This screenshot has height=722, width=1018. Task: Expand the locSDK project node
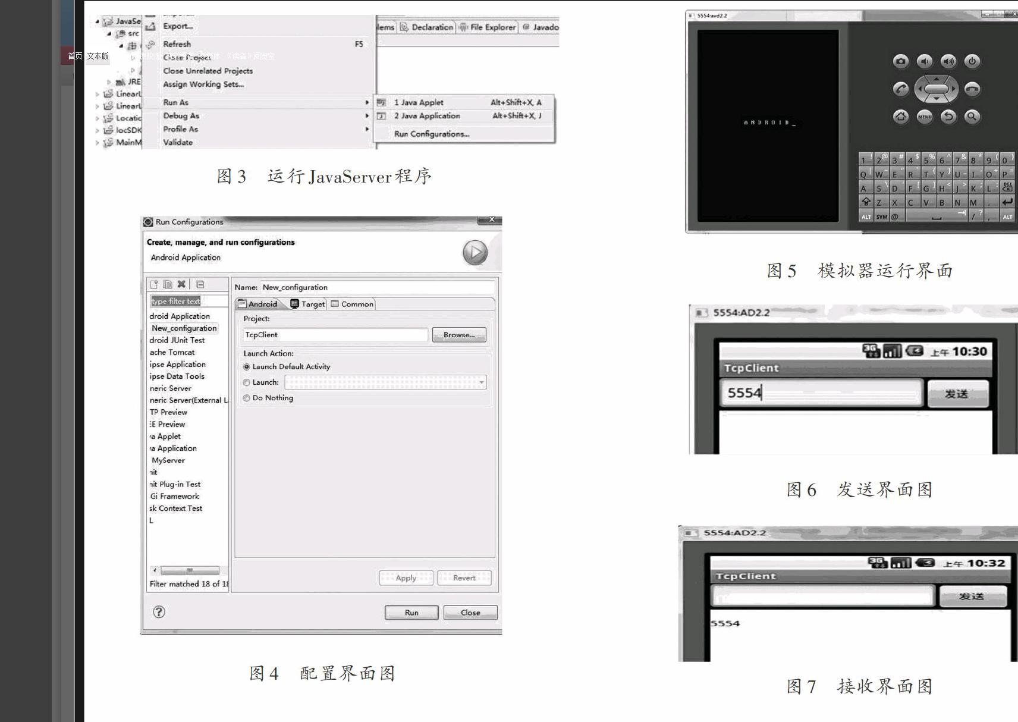point(98,130)
